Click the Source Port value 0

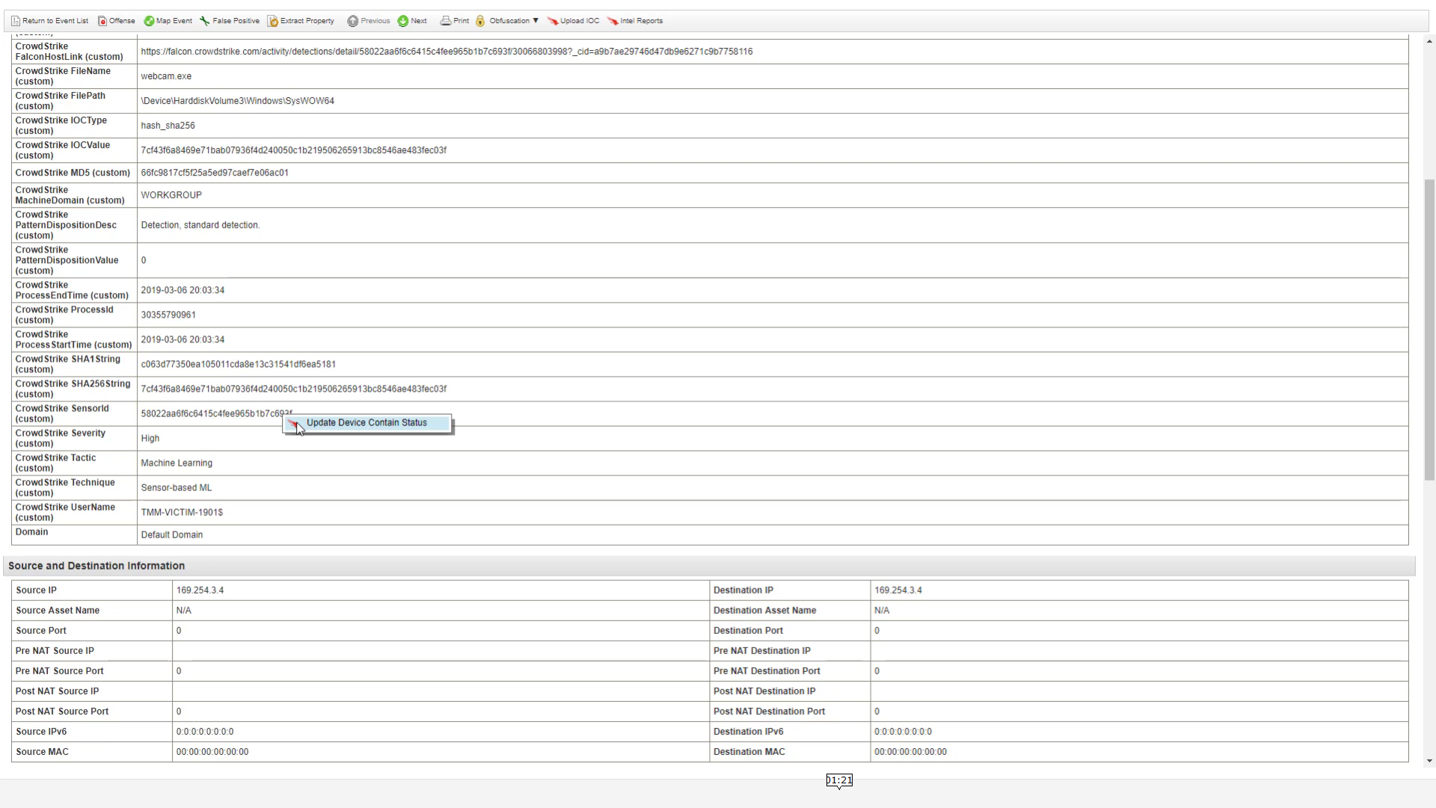pos(179,630)
